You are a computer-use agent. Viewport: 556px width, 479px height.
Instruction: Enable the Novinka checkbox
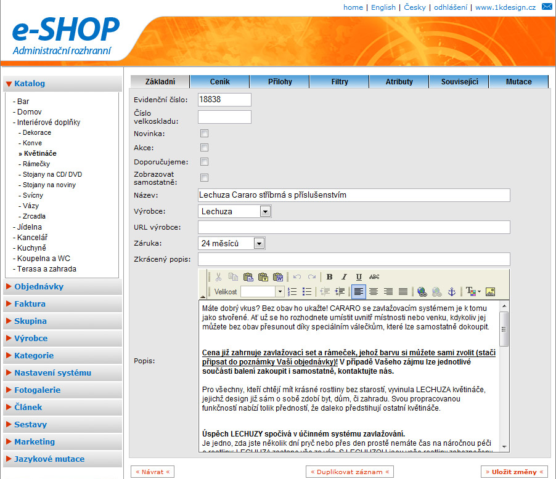[x=204, y=133]
